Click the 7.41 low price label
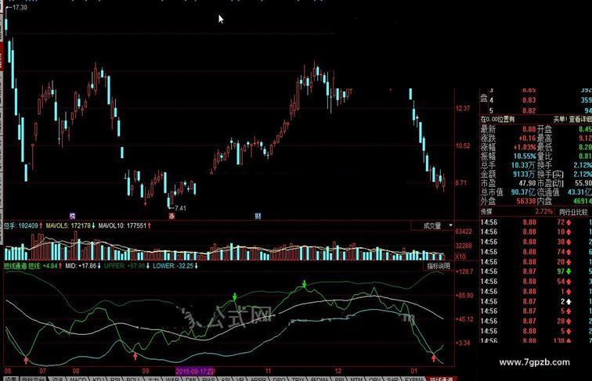This screenshot has height=381, width=592. tap(180, 208)
